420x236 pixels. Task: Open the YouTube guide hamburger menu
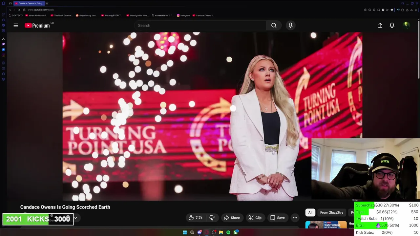point(15,25)
